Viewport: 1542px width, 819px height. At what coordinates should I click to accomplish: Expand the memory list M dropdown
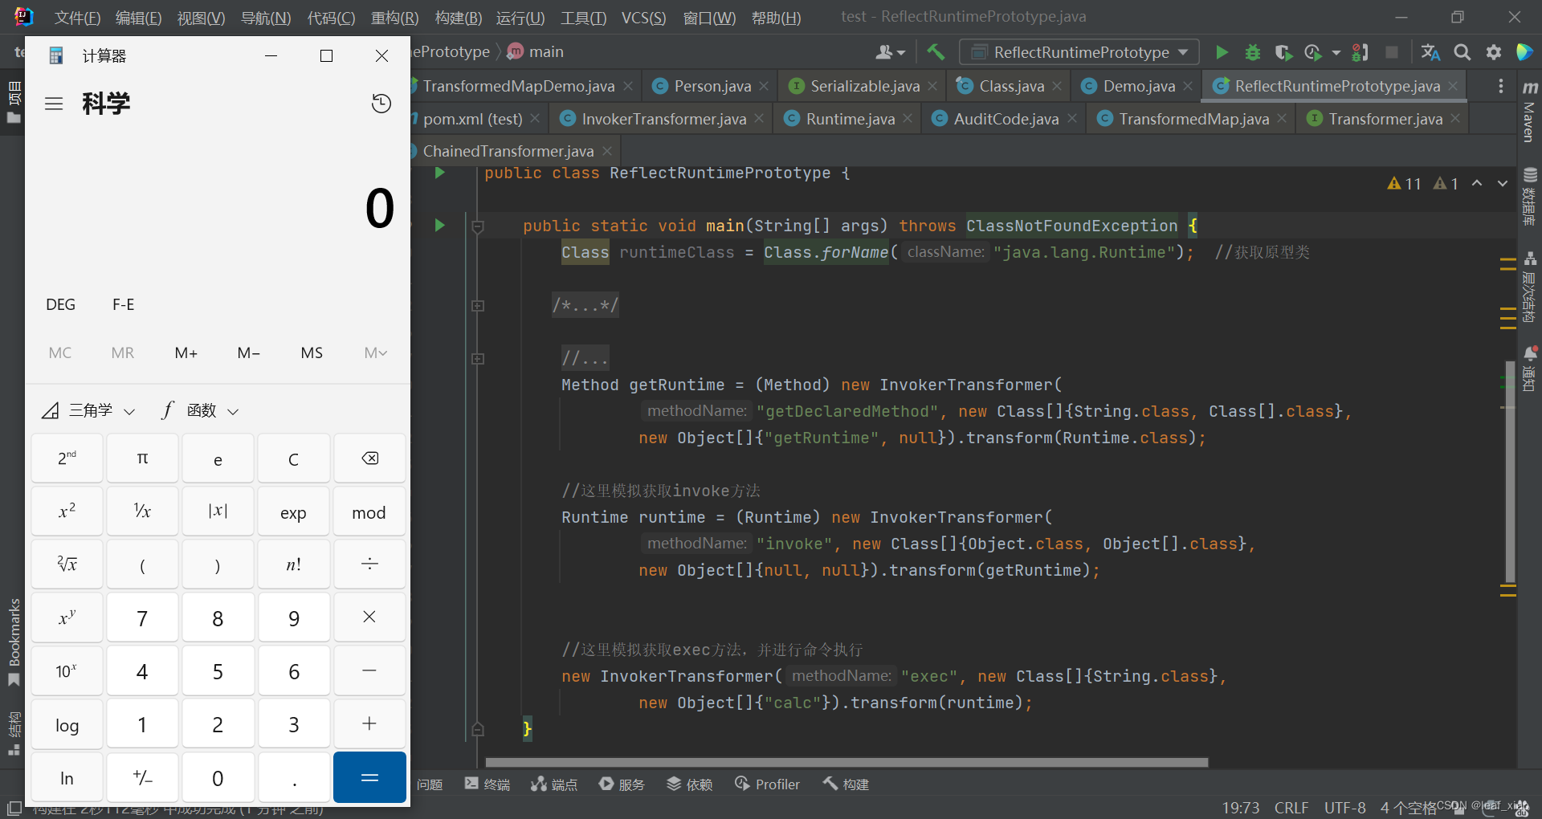tap(375, 353)
